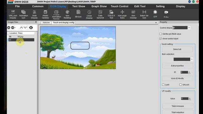Select the Animation Icon tool

pyautogui.click(x=23, y=14)
